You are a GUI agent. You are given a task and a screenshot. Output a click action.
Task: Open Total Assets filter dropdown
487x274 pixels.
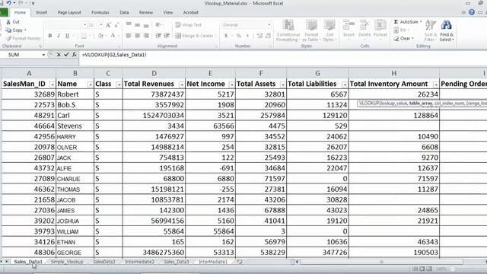(282, 84)
